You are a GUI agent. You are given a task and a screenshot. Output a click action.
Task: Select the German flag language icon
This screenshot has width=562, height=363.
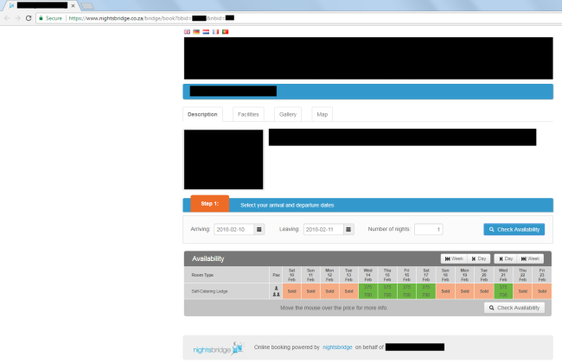(196, 31)
